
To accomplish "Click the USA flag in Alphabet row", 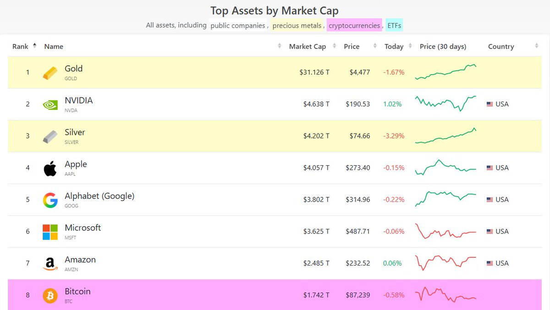I will (x=489, y=200).
